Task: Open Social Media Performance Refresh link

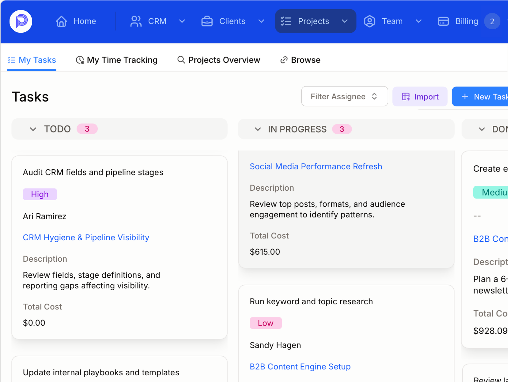Action: 316,166
